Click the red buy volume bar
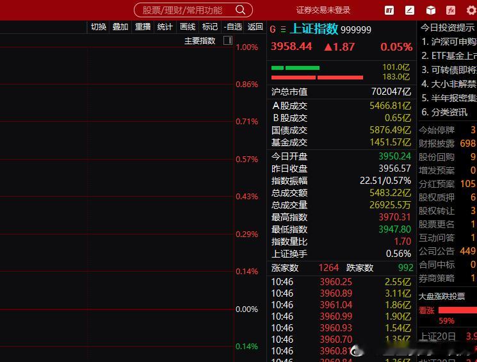Screen dimensions: 477x362 coord(317,78)
